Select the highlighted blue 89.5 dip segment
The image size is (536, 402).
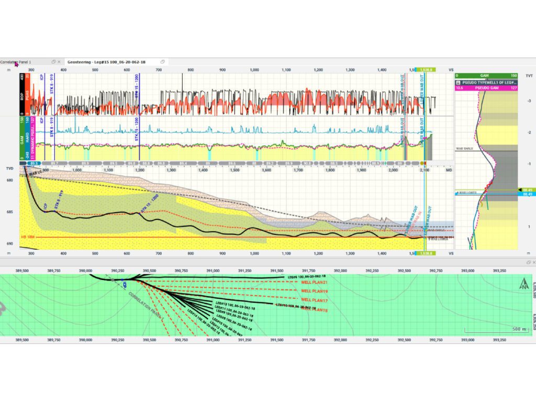point(34,163)
